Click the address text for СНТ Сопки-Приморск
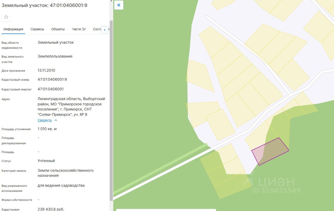Screen dimensions: 334x211 point(71,107)
